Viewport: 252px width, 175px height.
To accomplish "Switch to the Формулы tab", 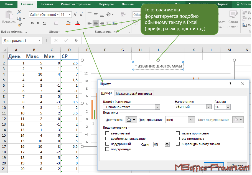I will click(106, 4).
